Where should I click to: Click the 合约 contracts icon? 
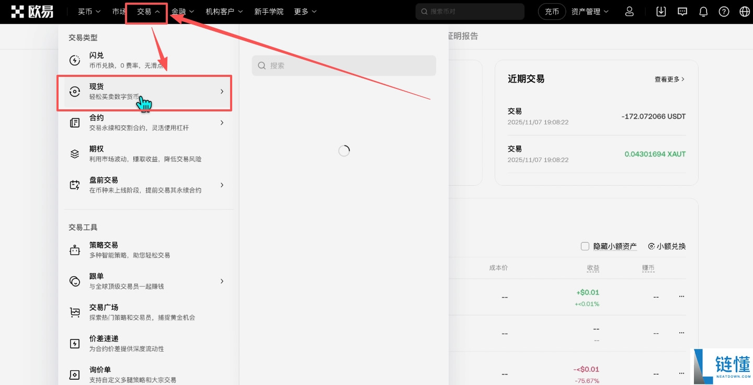coord(75,122)
